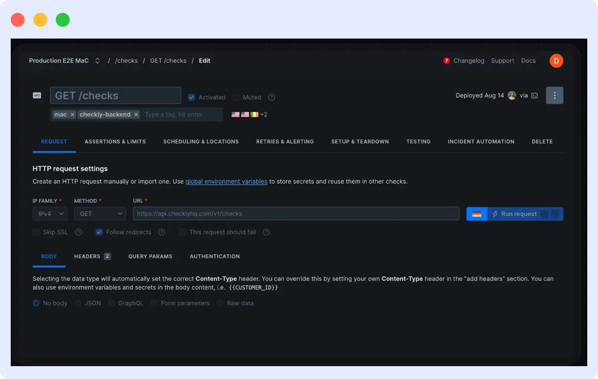Screen dimensions: 598x379
Task: Click the deployer's profile photo
Action: tap(512, 95)
